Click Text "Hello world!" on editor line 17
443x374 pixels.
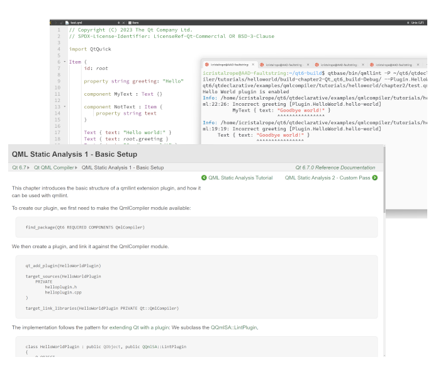tap(128, 132)
